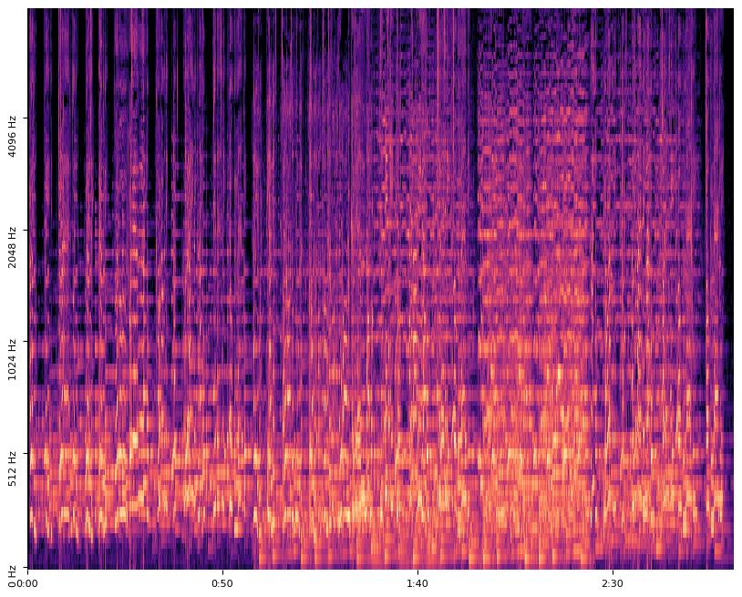Click the 2048 Hz frequency axis label
This screenshot has height=597, width=742.
coord(12,248)
